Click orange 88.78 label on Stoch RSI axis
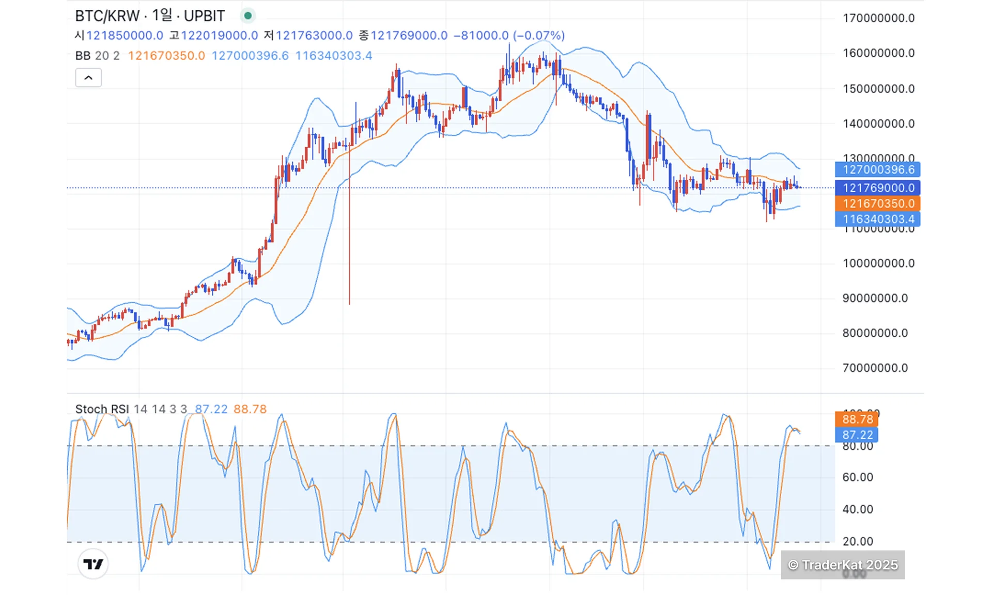Viewport: 992px width, 595px height. click(857, 419)
